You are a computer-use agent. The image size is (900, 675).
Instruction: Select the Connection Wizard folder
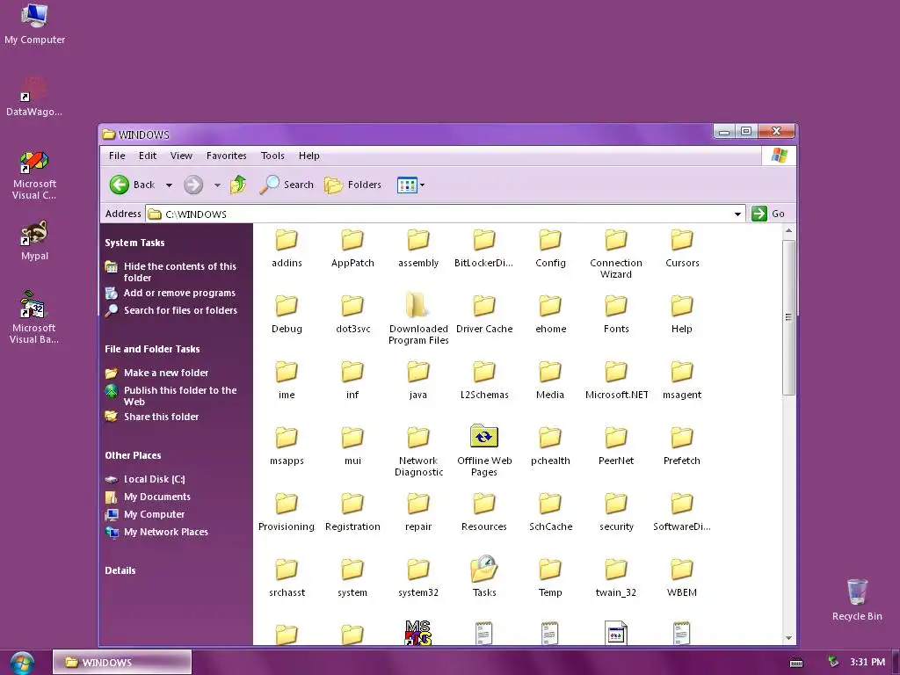click(616, 254)
